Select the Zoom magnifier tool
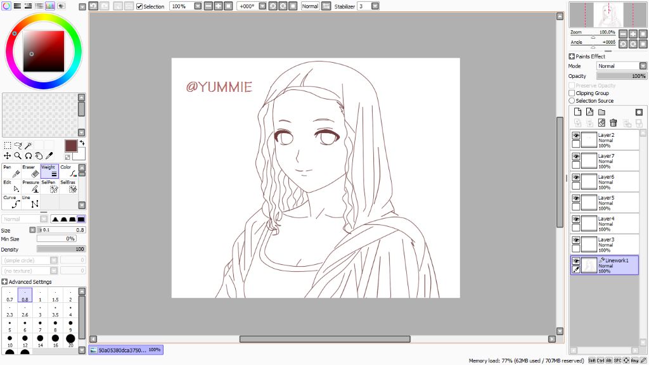649x365 pixels. pos(18,156)
